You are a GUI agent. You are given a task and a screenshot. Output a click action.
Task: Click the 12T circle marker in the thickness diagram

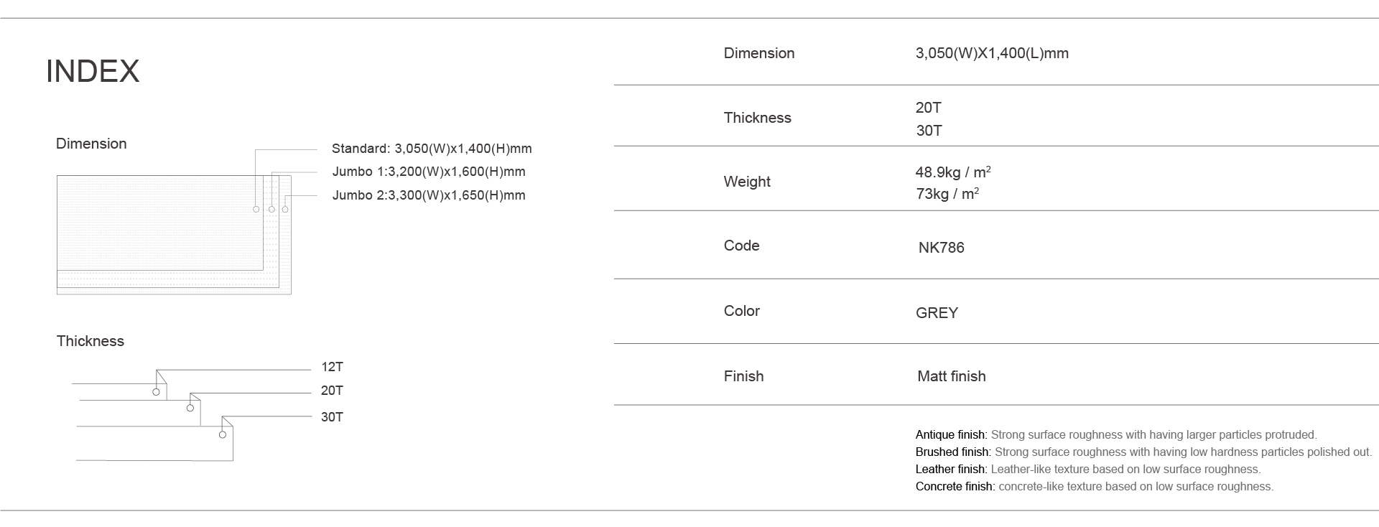coord(156,391)
